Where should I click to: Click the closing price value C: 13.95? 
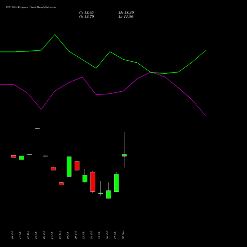tap(86, 13)
